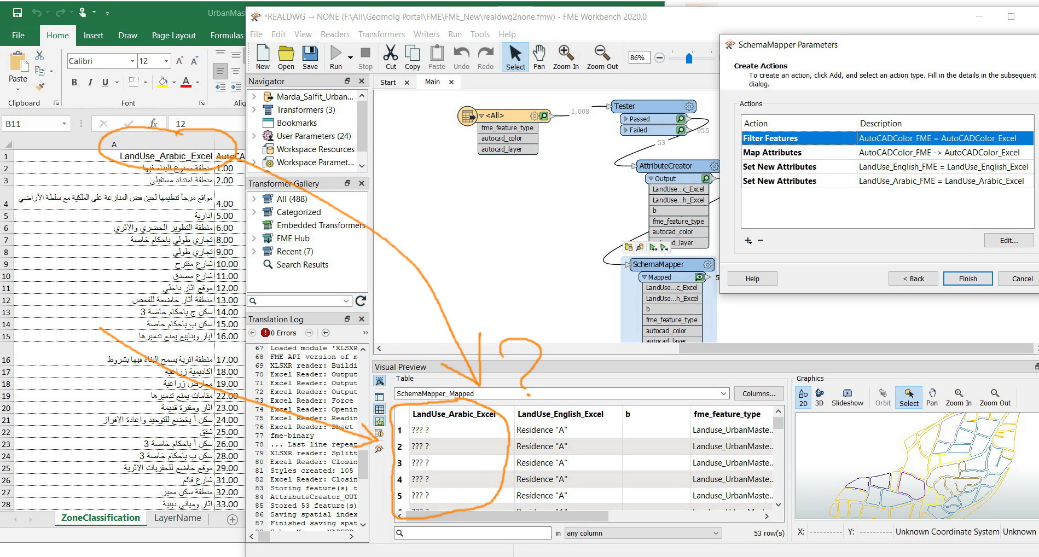This screenshot has width=1039, height=557.
Task: Click the Excel Format Painter brush icon
Action: pyautogui.click(x=39, y=86)
